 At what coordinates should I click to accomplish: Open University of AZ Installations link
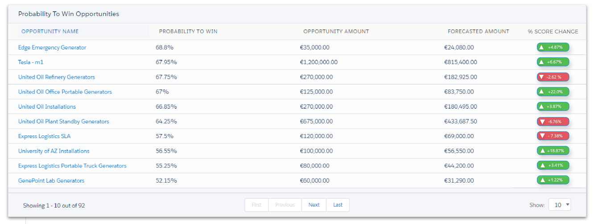(x=54, y=151)
